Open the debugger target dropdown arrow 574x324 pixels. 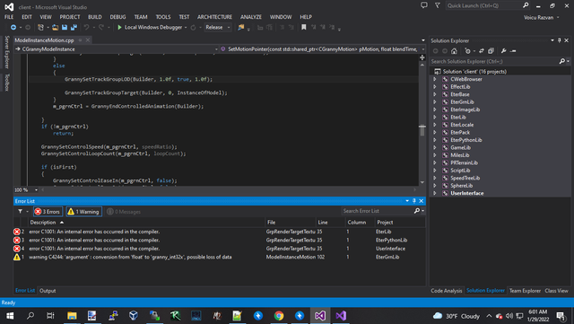coord(186,28)
